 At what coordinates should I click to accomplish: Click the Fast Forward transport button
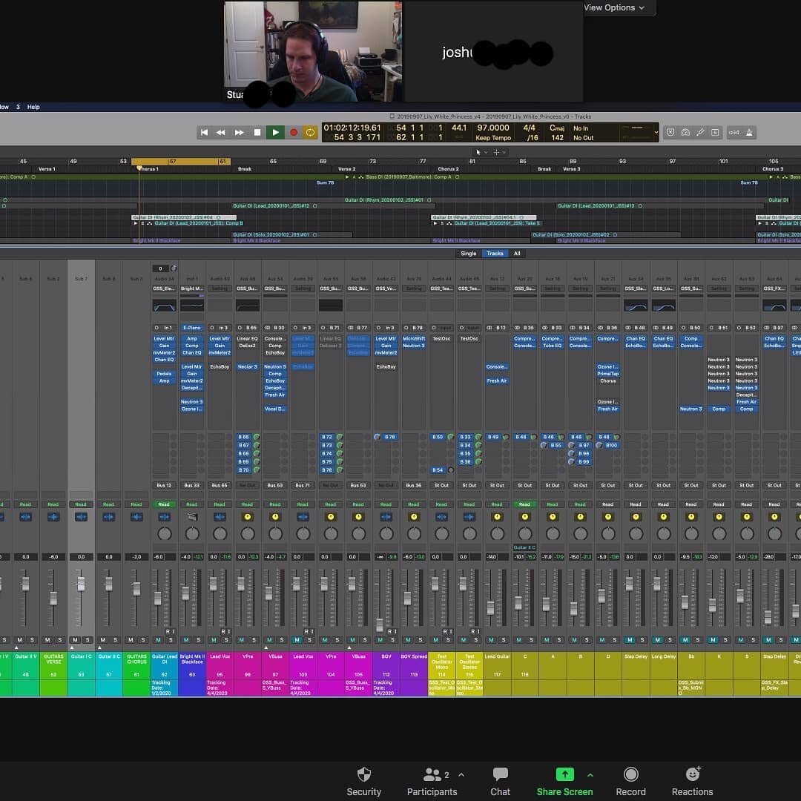coord(239,132)
